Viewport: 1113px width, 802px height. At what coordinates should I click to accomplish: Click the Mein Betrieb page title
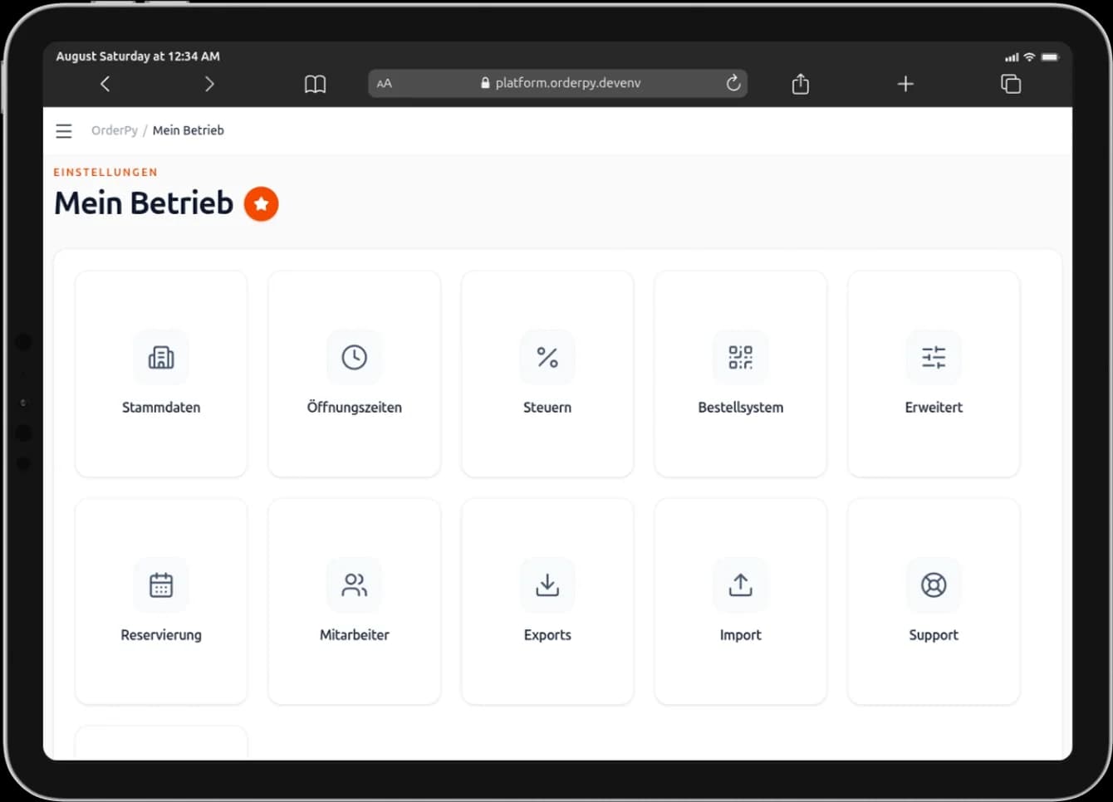(144, 203)
